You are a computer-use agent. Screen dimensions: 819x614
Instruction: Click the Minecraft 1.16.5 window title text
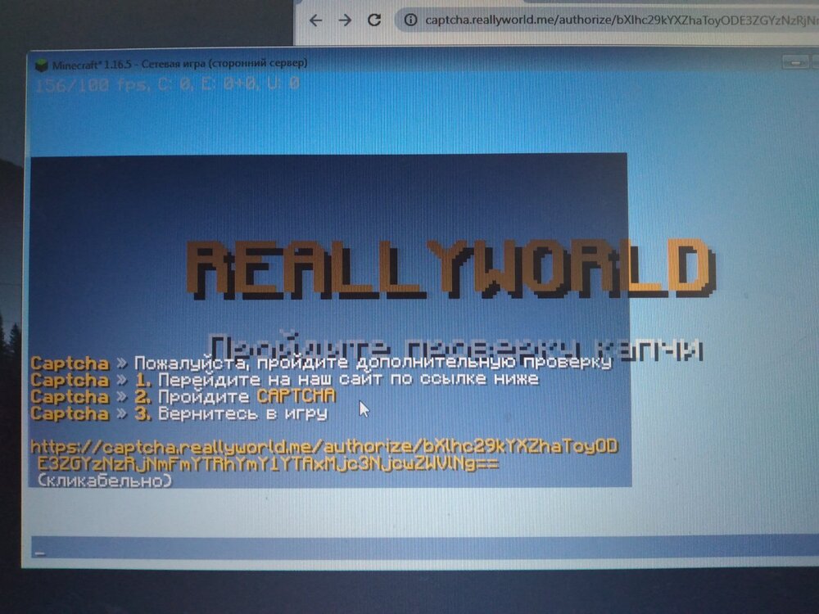coord(179,64)
